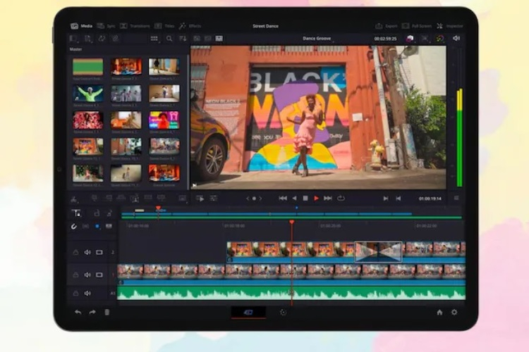Select the green solid clip thumbnail
This screenshot has height=352, width=529.
coord(87,68)
